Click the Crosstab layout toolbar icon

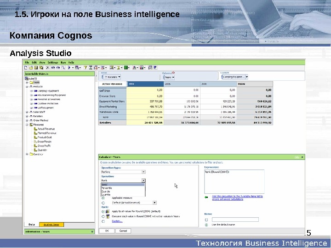pos(142,68)
